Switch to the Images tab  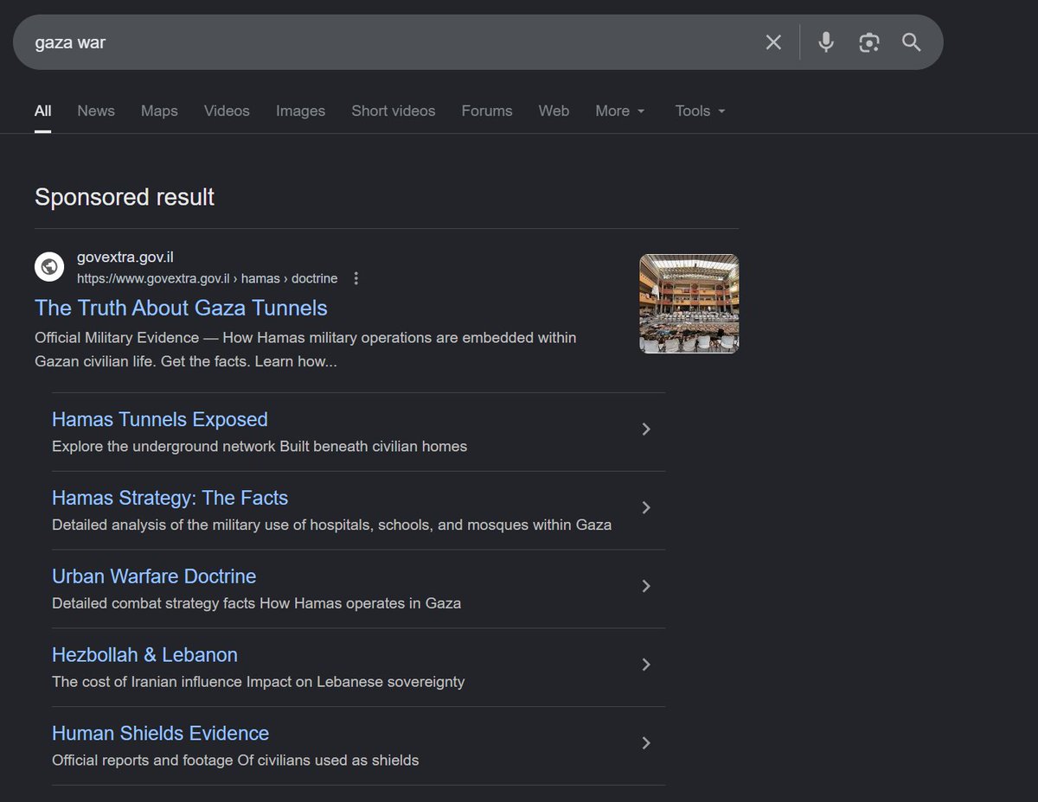pyautogui.click(x=301, y=111)
